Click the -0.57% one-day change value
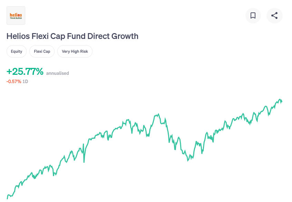 tap(14, 81)
